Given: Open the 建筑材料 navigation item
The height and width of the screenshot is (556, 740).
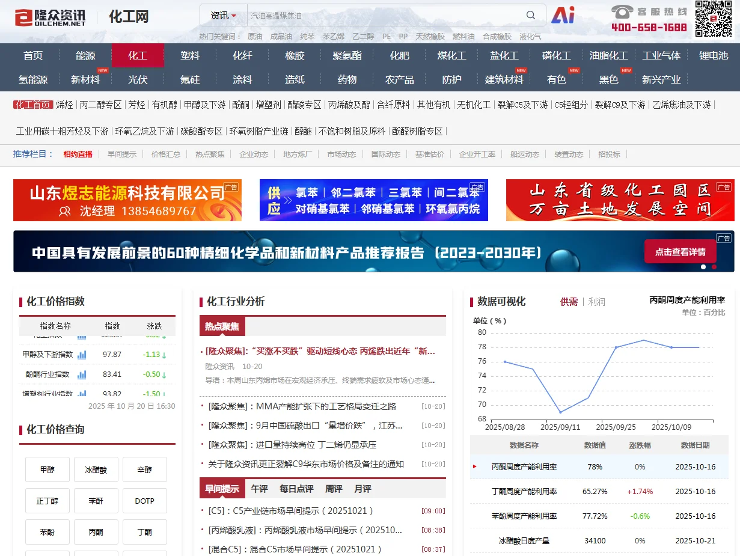Looking at the screenshot, I should (504, 79).
